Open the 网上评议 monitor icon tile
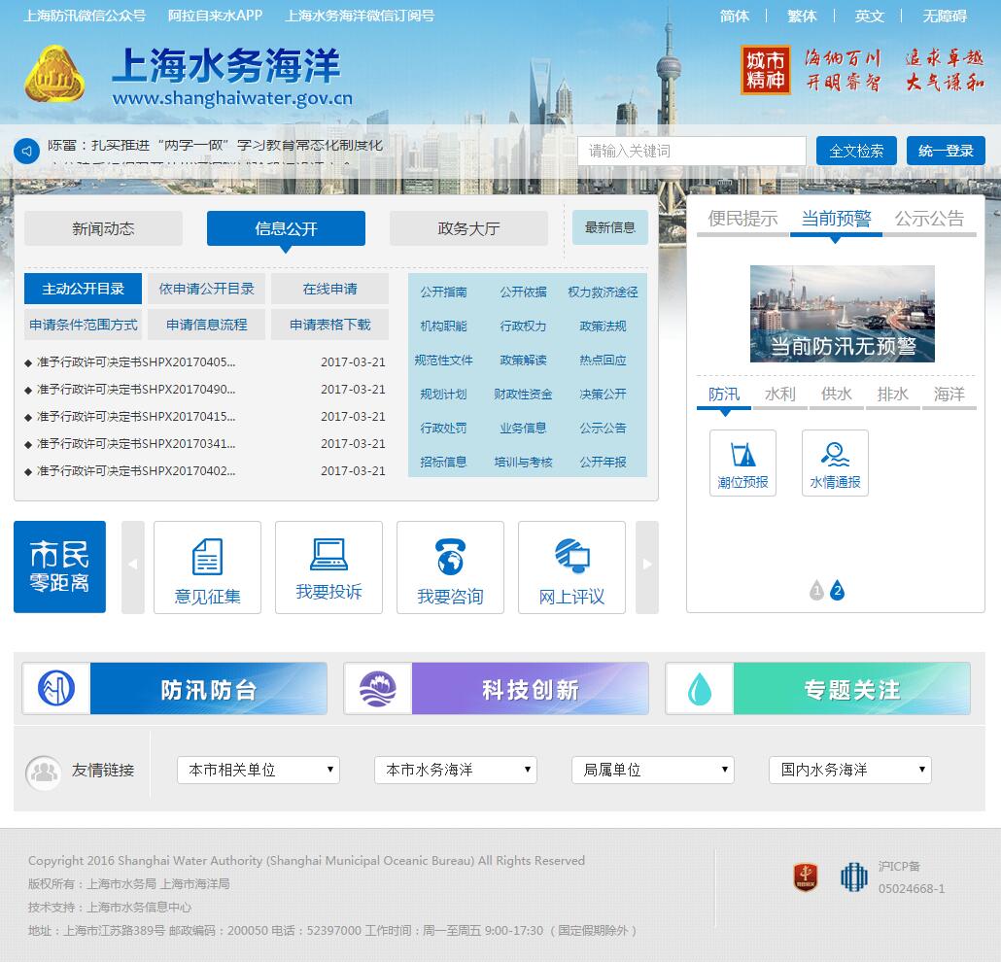1001x962 pixels. (572, 567)
